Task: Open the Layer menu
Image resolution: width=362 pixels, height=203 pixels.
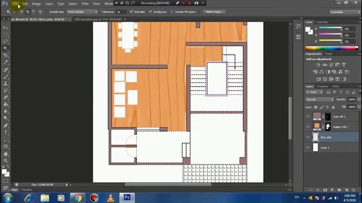Action: [x=49, y=4]
